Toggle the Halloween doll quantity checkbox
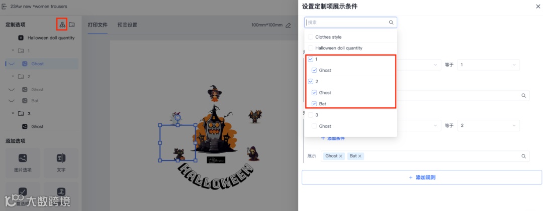The image size is (543, 211). point(311,48)
